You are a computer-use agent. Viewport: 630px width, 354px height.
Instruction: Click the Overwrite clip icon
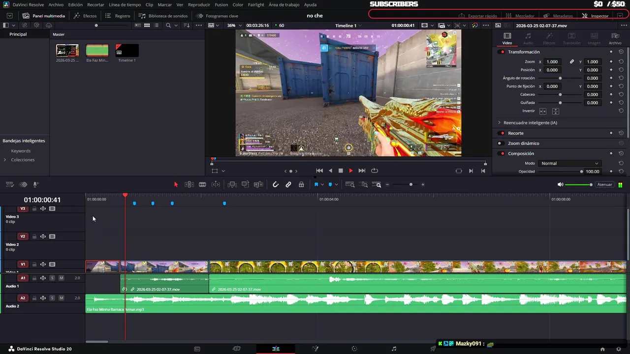(x=245, y=184)
